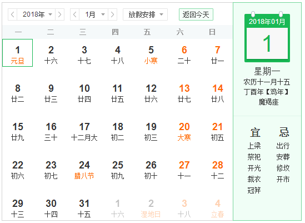Expand the 放假安排 holiday dropdown
Image resolution: width=305 pixels, height=223 pixels.
tap(145, 14)
